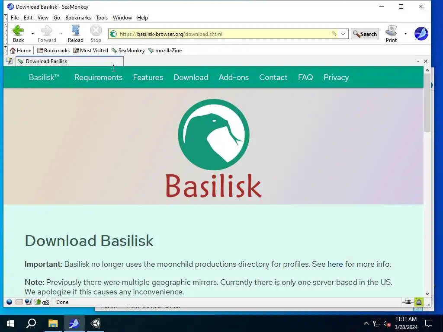Open the Back button history dropdown arrow

(x=32, y=34)
